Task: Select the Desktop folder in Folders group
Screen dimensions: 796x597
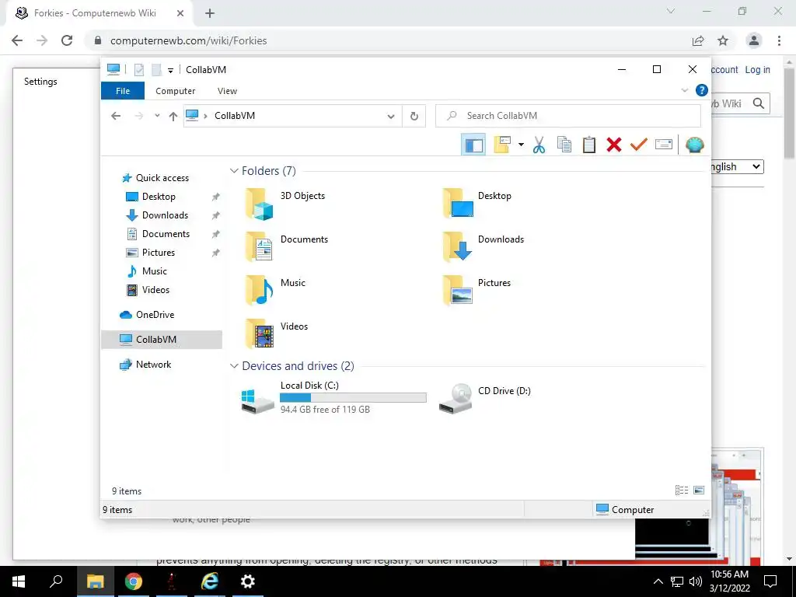Action: [x=477, y=204]
